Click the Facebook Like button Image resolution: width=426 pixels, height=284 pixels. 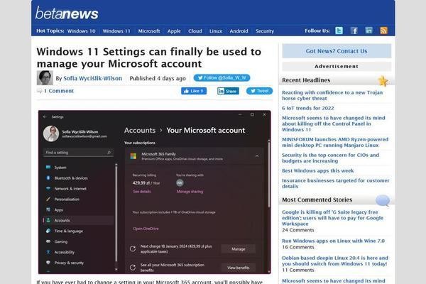coord(194,91)
